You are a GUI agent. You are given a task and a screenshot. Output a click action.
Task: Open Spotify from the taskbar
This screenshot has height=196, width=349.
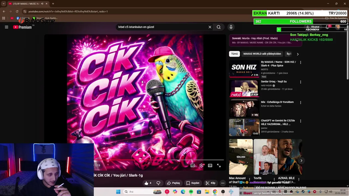coord(191,192)
